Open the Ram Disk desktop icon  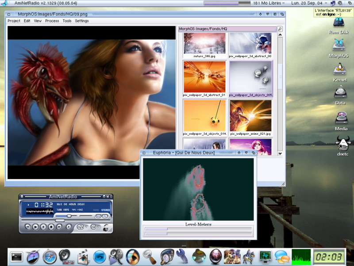(x=339, y=24)
